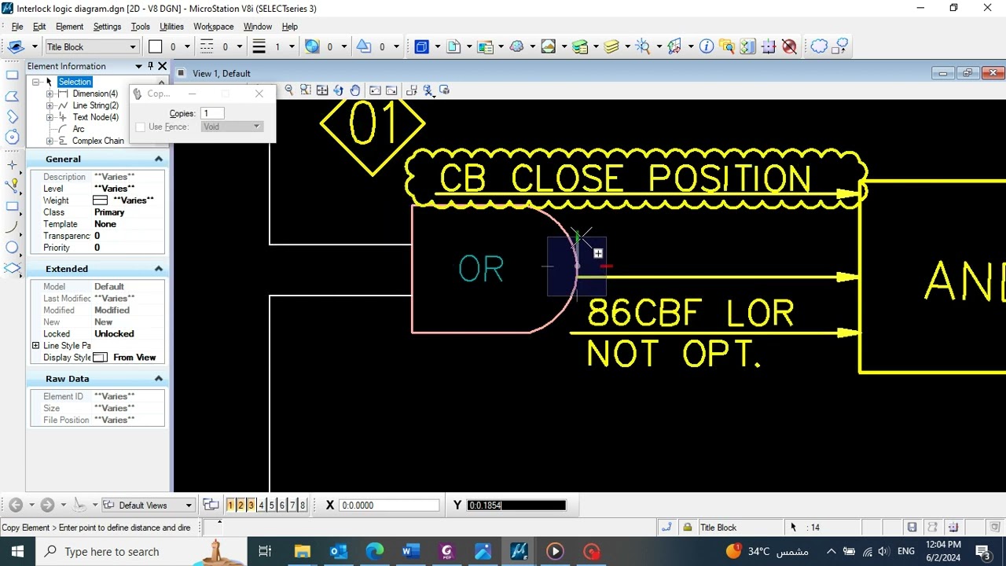Open the Element menu
The height and width of the screenshot is (566, 1006).
pos(69,27)
